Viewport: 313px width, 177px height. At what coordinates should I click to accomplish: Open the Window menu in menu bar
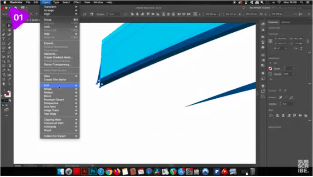(x=98, y=2)
